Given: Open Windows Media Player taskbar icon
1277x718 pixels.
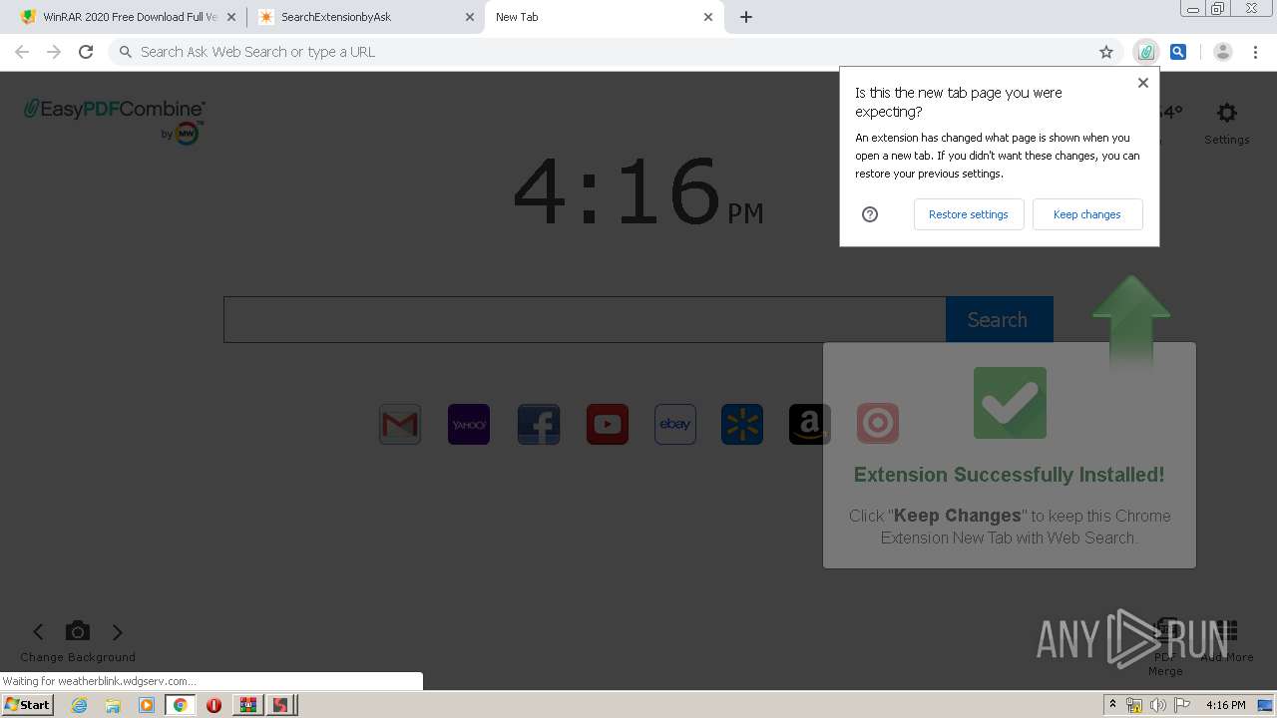Looking at the screenshot, I should coord(147,705).
